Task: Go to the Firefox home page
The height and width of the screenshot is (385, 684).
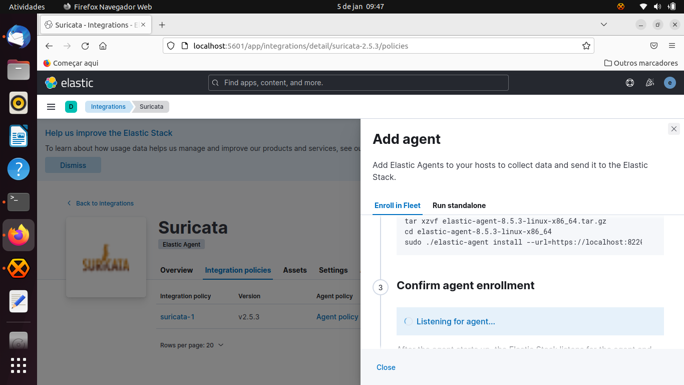Action: click(x=103, y=46)
